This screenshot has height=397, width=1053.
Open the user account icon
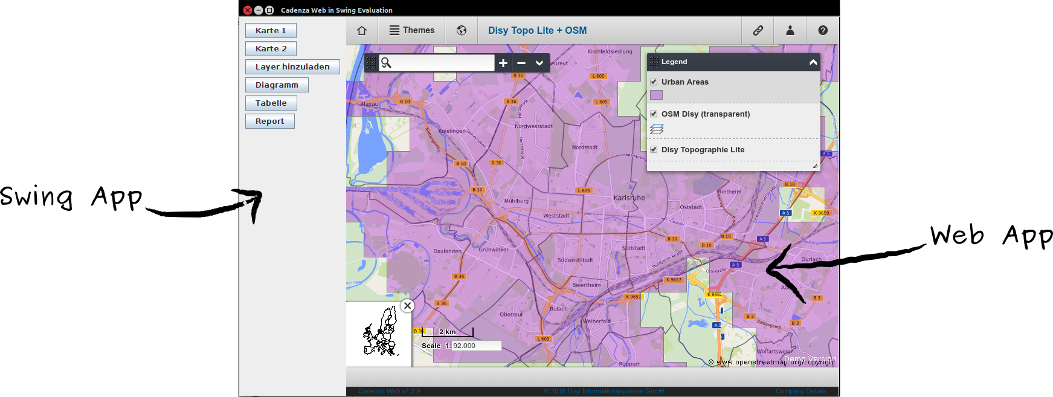click(790, 30)
